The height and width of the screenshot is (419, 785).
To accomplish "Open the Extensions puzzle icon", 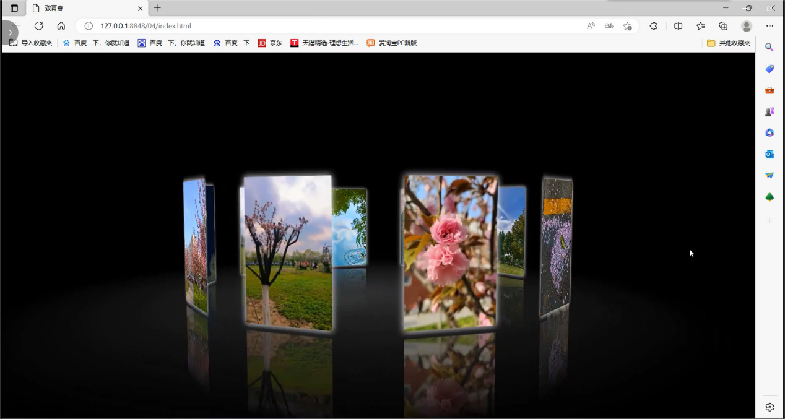I will [x=653, y=26].
